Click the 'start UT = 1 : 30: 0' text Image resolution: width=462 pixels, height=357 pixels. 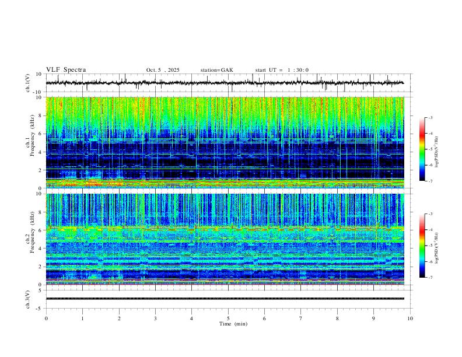282,70
